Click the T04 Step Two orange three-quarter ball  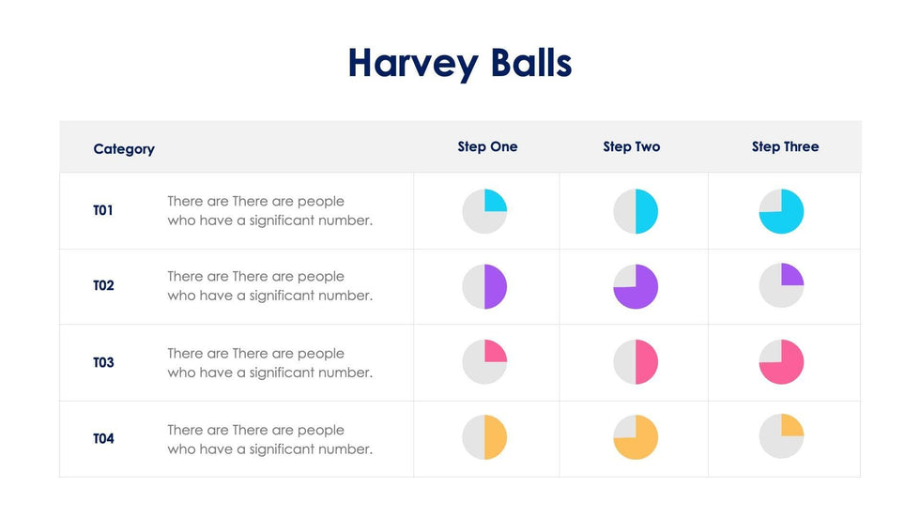(636, 437)
